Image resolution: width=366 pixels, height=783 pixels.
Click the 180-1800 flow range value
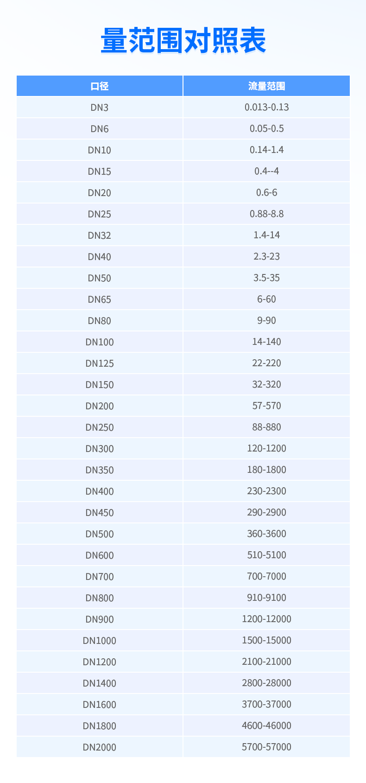266,470
